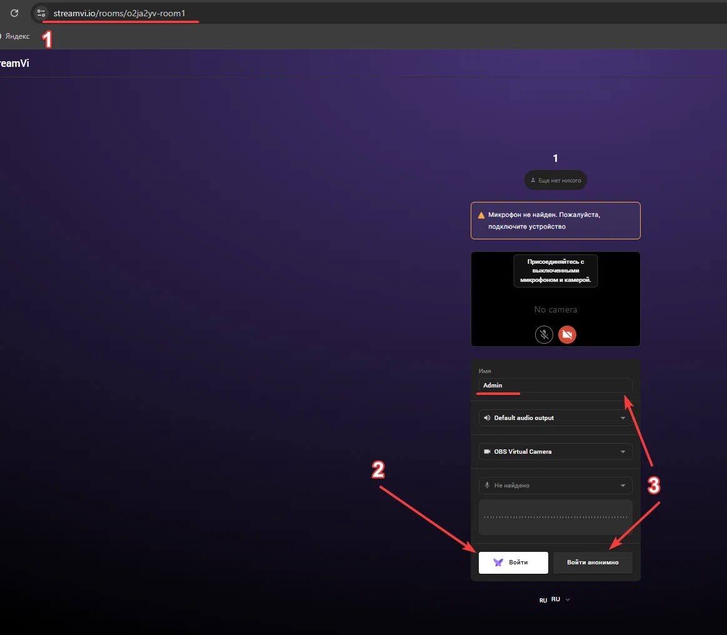727x635 pixels.
Task: Click the Микрофон не найден warning message
Action: pos(556,221)
